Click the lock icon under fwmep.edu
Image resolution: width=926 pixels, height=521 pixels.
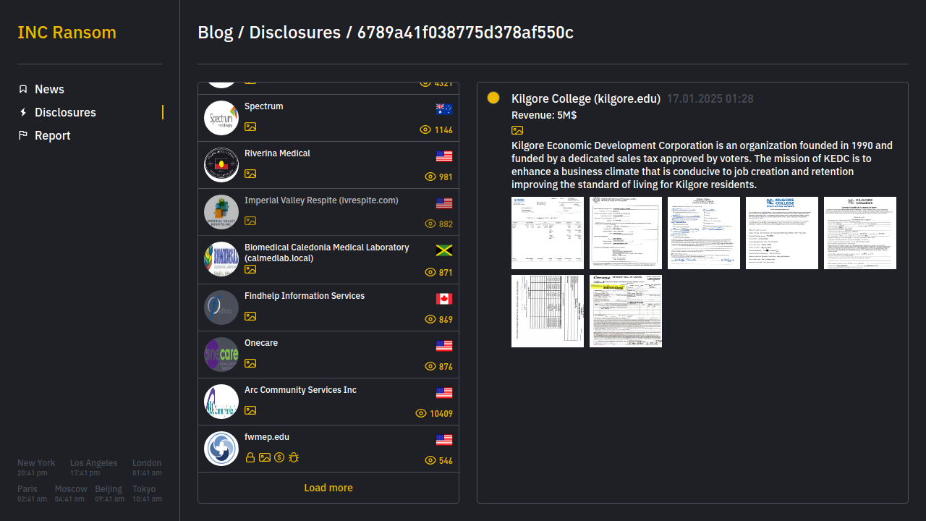250,457
